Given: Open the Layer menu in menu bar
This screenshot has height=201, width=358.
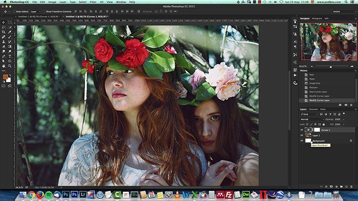Looking at the screenshot, I should click(x=63, y=2).
